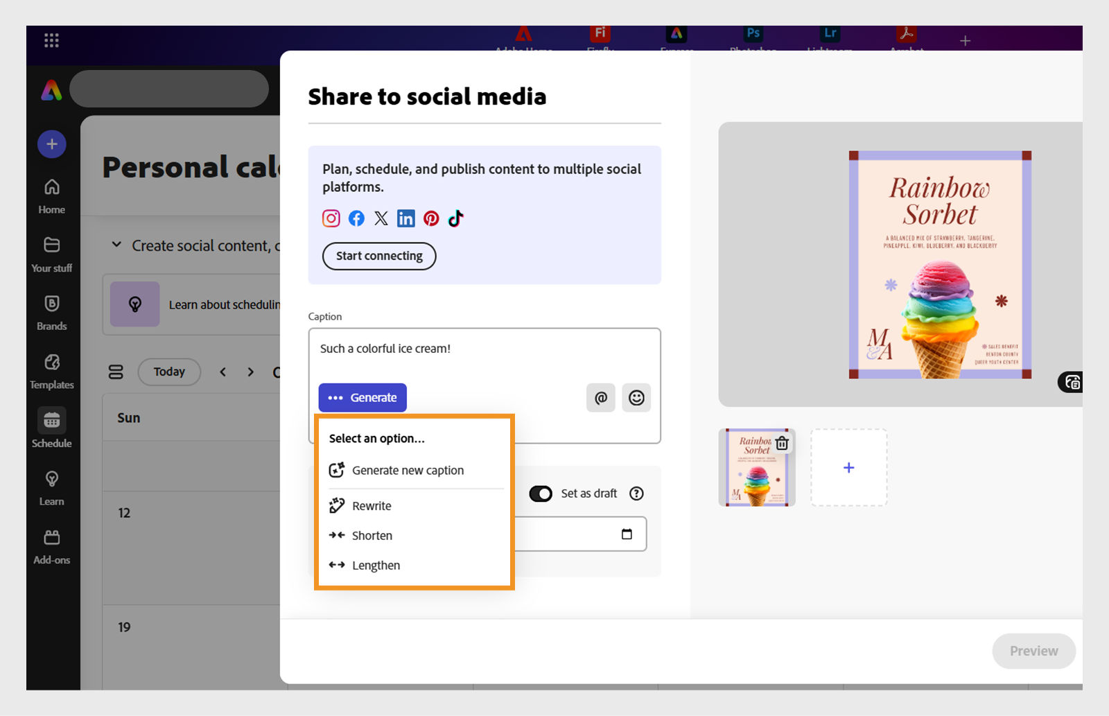The height and width of the screenshot is (716, 1109).
Task: Click the Learn icon in the sidebar
Action: (51, 484)
